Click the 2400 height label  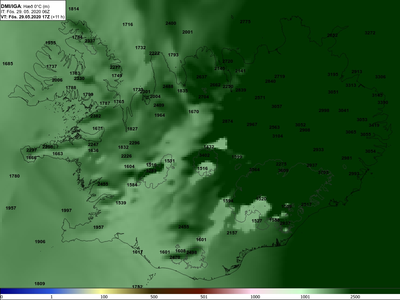coord(171,23)
